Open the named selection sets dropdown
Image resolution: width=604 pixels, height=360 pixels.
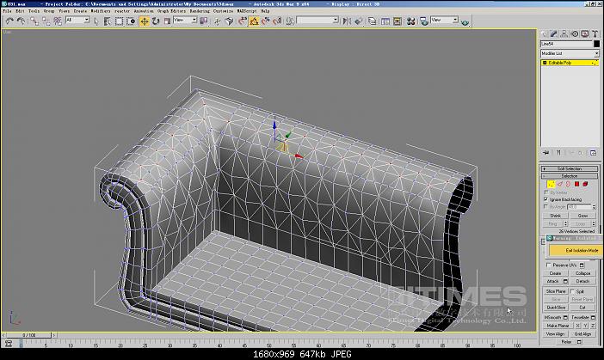pos(317,20)
